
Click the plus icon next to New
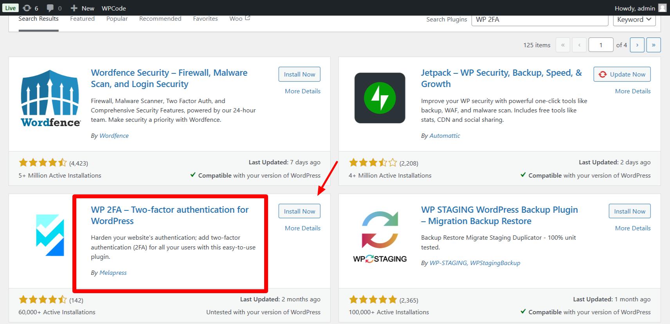[x=74, y=8]
